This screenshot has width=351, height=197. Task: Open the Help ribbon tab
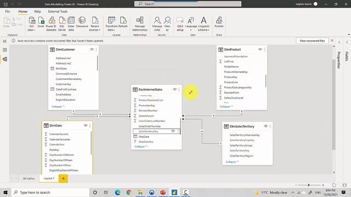(x=37, y=11)
